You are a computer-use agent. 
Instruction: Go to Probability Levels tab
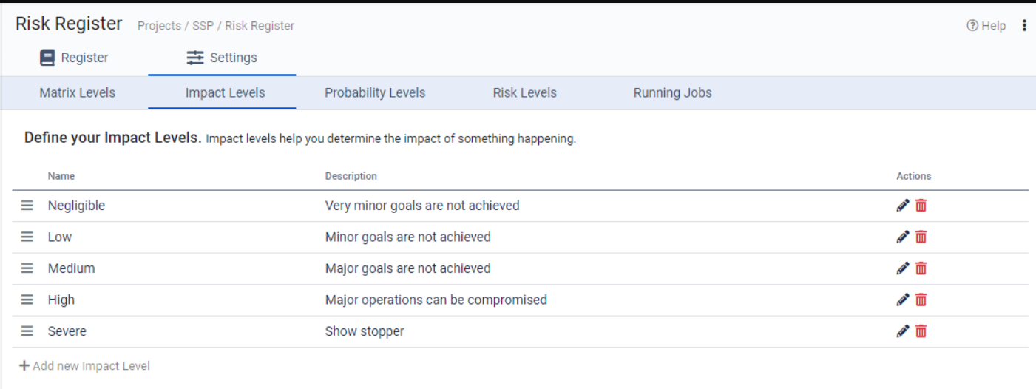pyautogui.click(x=375, y=93)
